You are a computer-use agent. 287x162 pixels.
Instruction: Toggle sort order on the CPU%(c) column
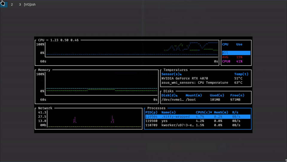(204, 112)
